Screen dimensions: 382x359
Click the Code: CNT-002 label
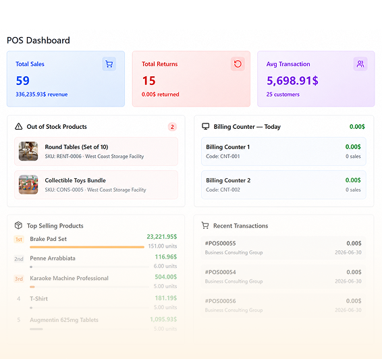(x=223, y=190)
